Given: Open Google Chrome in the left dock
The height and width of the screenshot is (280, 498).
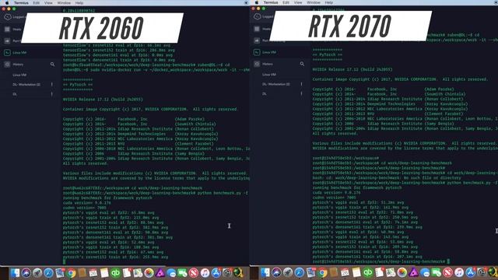Looking at the screenshot, I should click(72, 273).
